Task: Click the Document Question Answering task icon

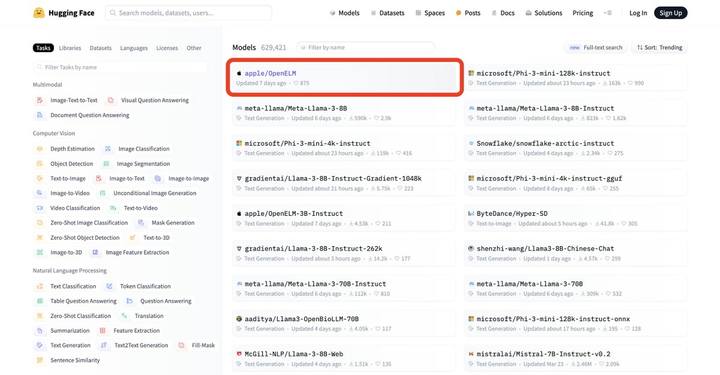Action: point(40,115)
